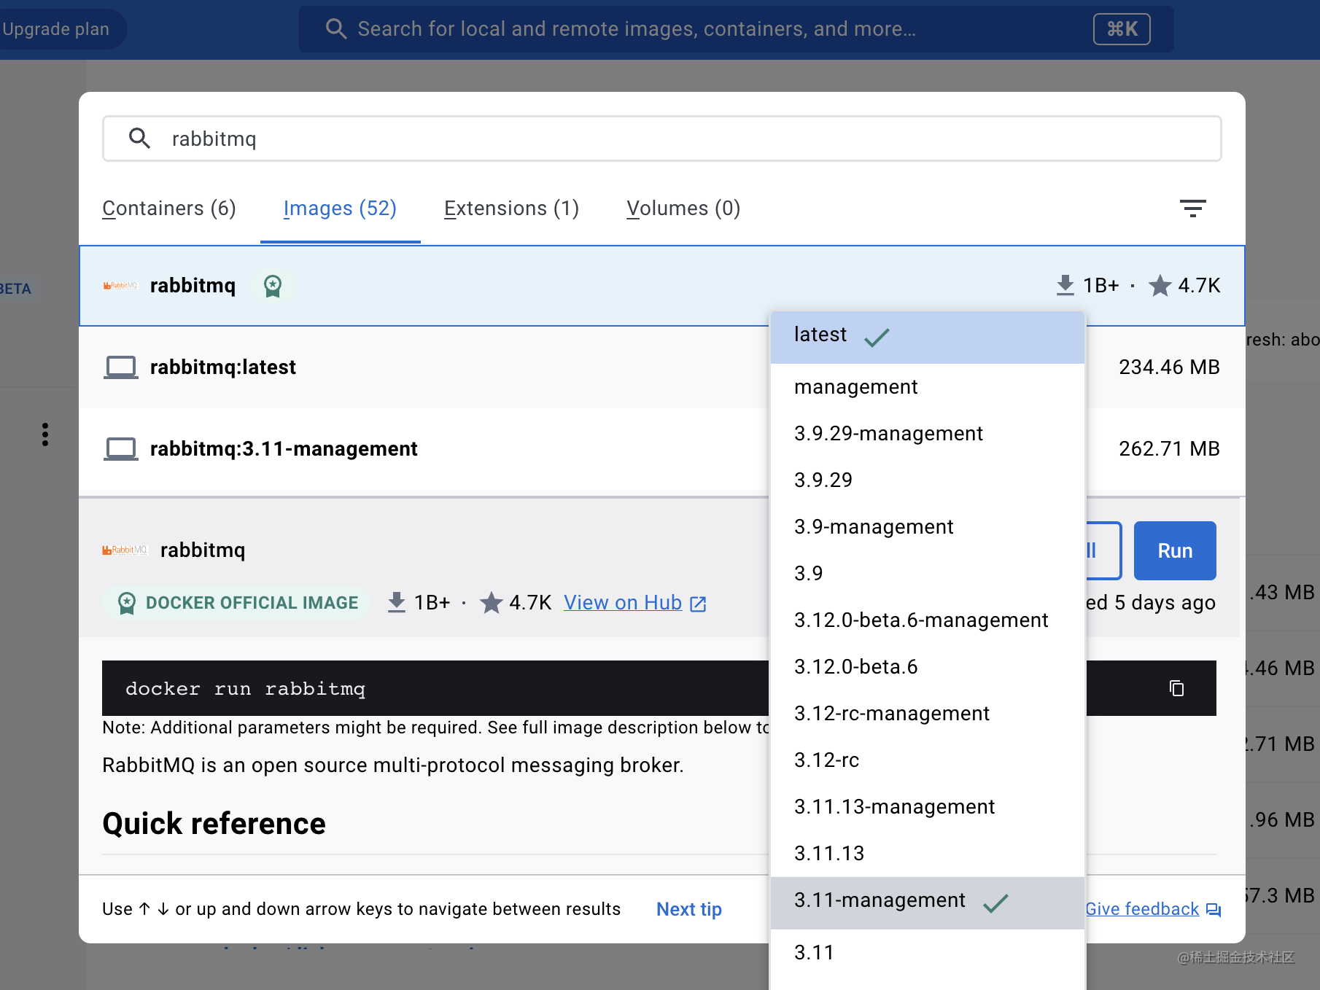Choose the management tag option
Viewport: 1320px width, 990px height.
[x=855, y=387]
